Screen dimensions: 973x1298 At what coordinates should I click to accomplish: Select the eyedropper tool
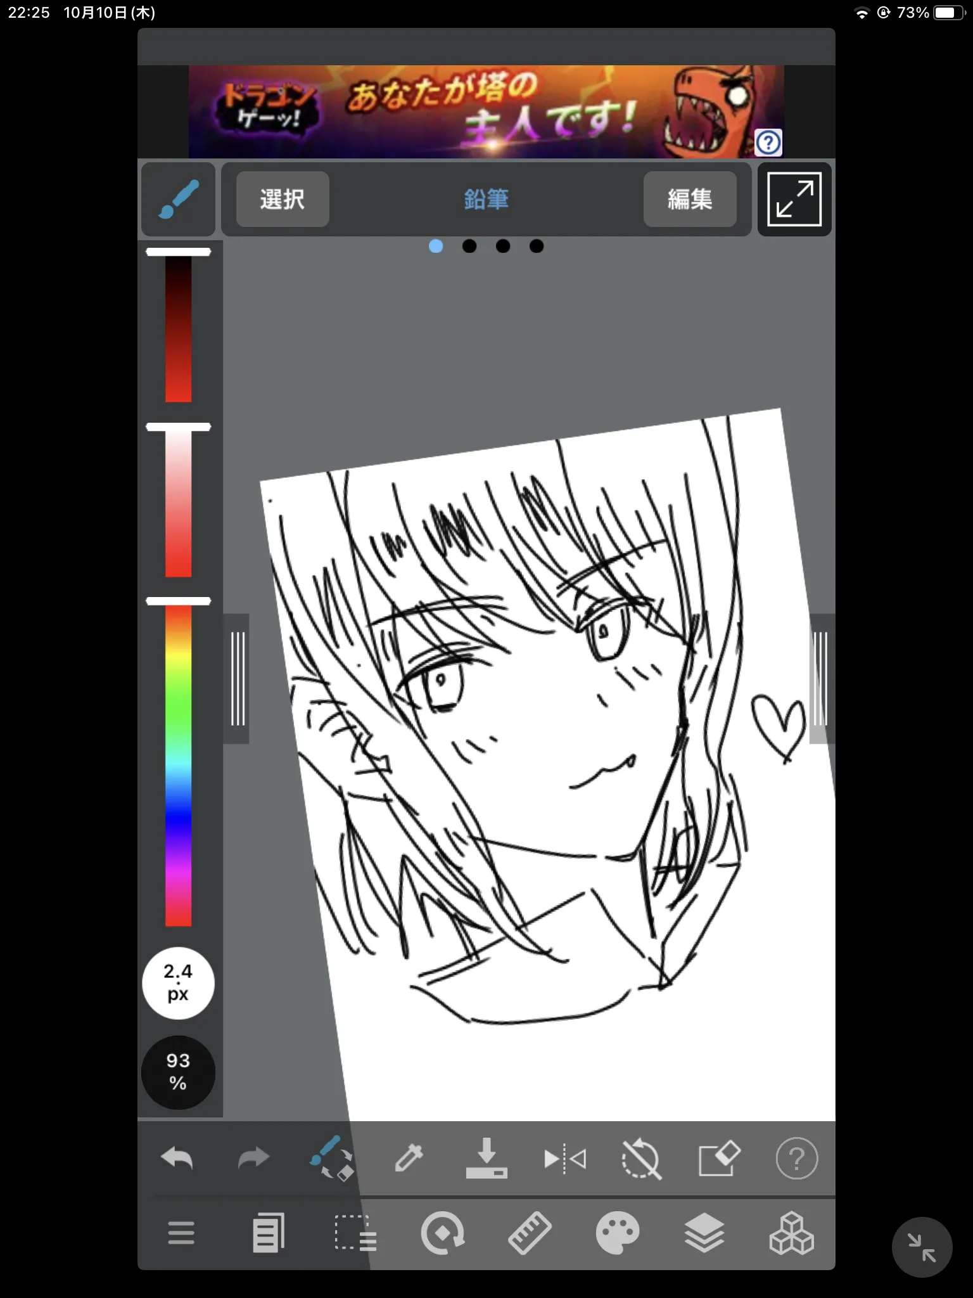pos(409,1159)
